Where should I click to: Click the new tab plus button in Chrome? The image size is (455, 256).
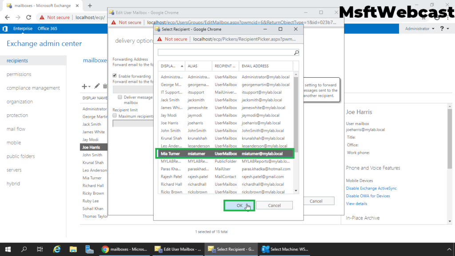(x=90, y=5)
